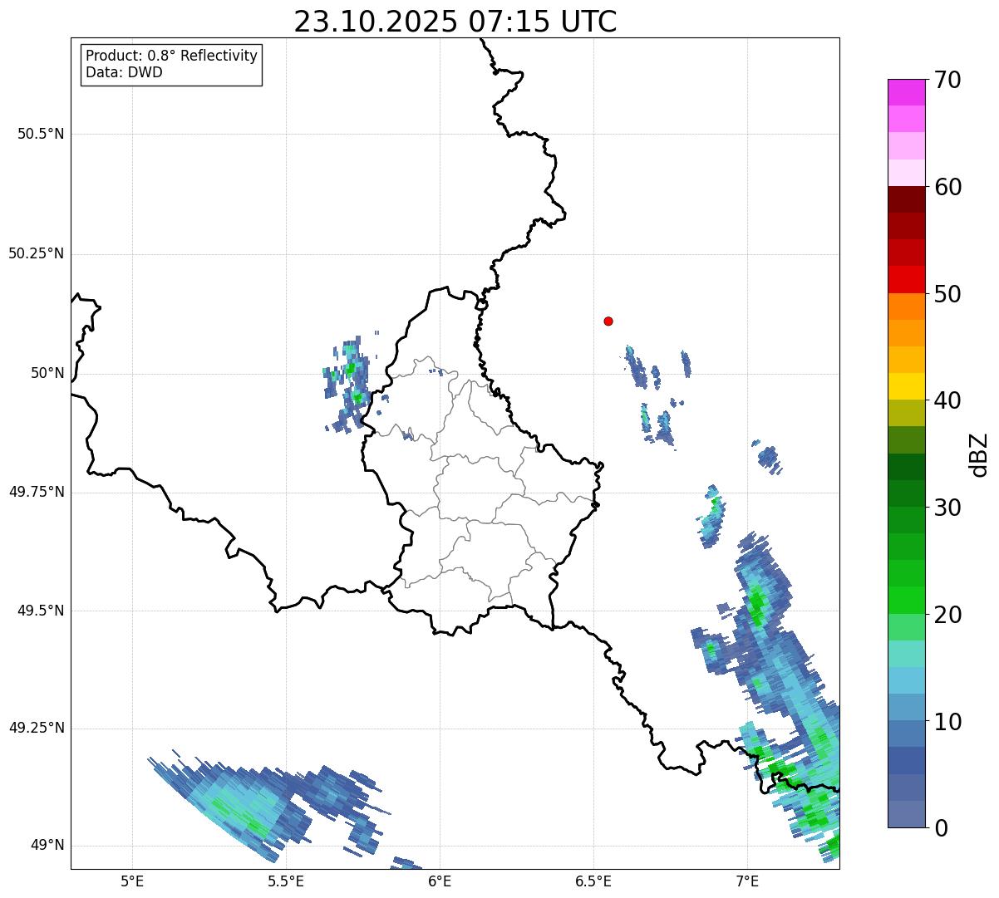Click the 6.5°E longitude label
Screen dimensions: 999x898
pyautogui.click(x=593, y=881)
